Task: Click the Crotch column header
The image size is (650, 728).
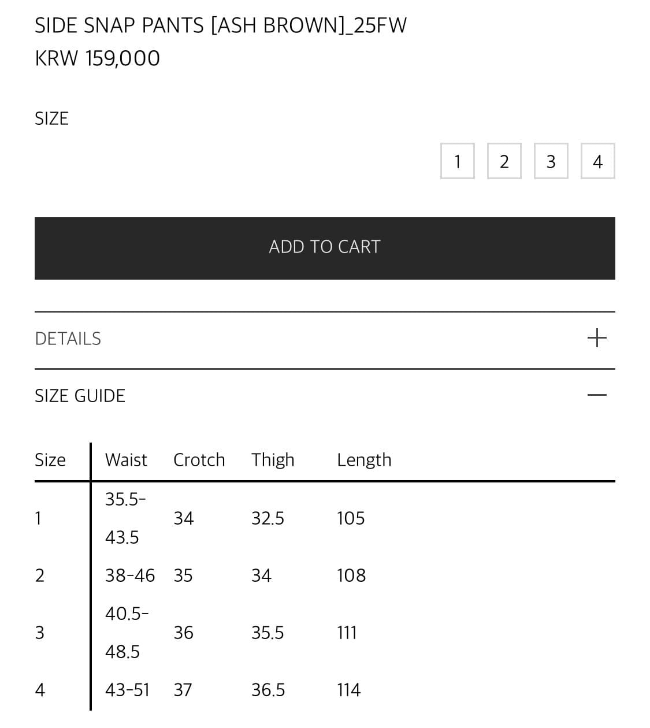Action: [x=199, y=460]
